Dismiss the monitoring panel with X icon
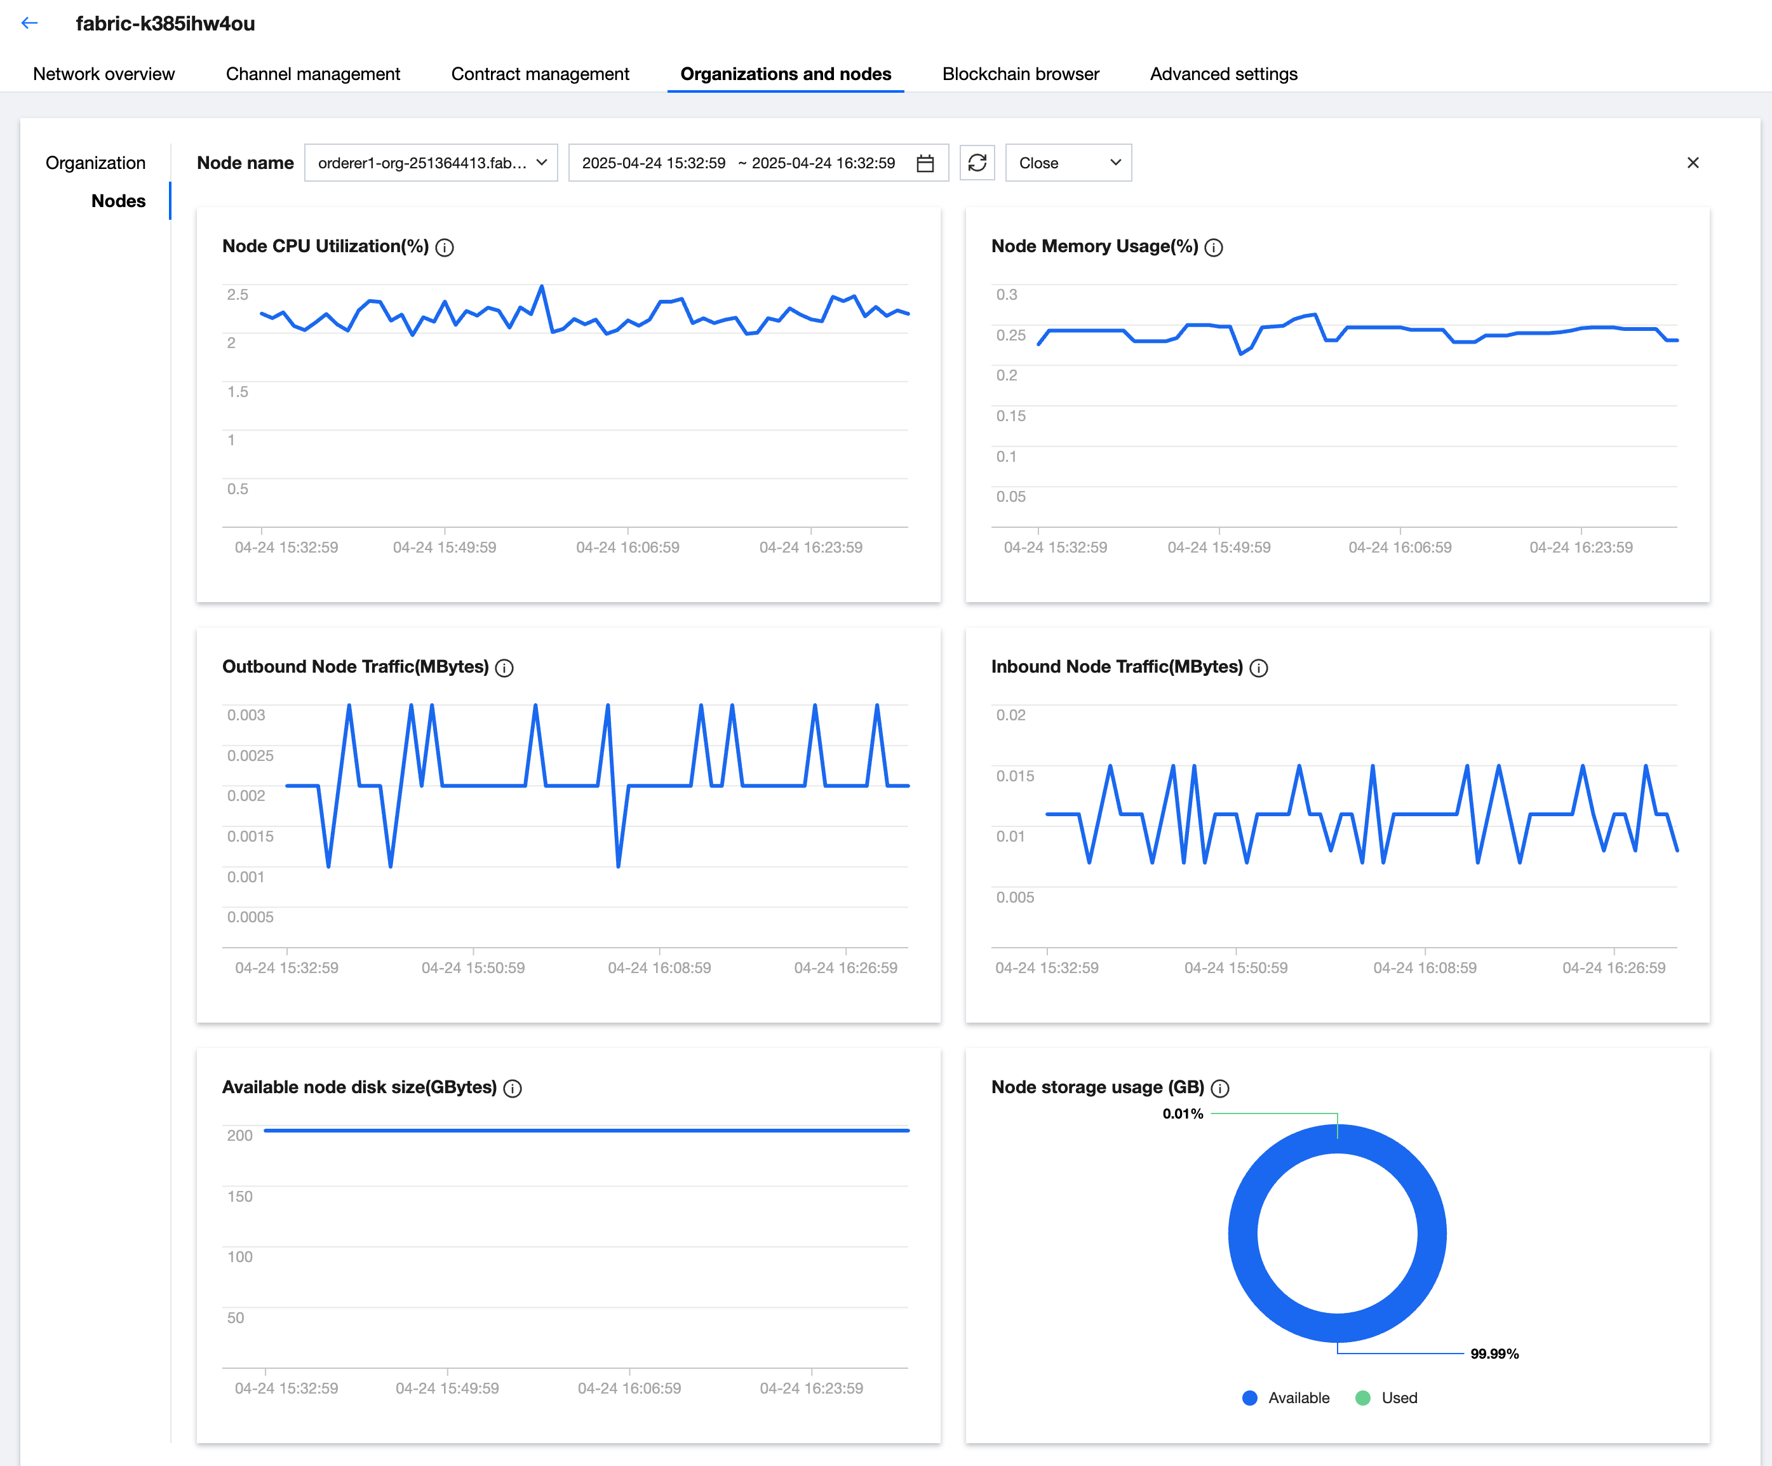1772x1466 pixels. coord(1692,163)
